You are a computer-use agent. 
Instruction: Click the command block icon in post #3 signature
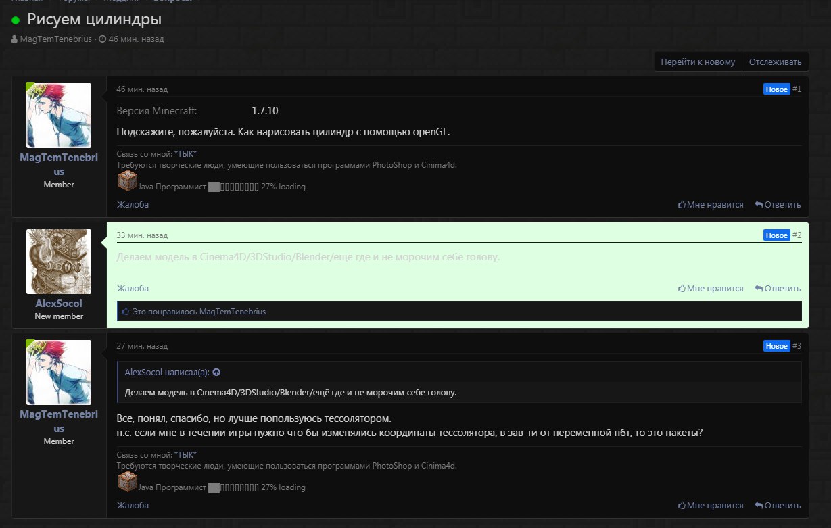point(127,481)
